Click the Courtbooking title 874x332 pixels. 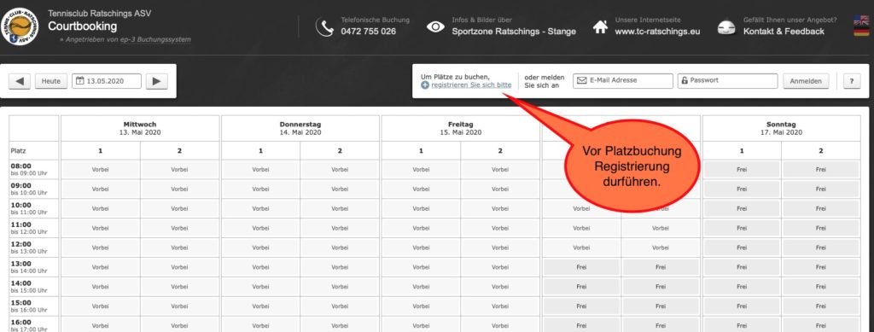(x=83, y=26)
